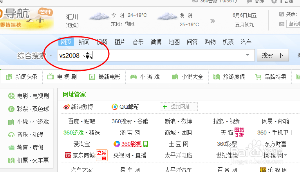The width and height of the screenshot is (300, 172).
Task: Select the 地图 search tab
Action: click(174, 42)
